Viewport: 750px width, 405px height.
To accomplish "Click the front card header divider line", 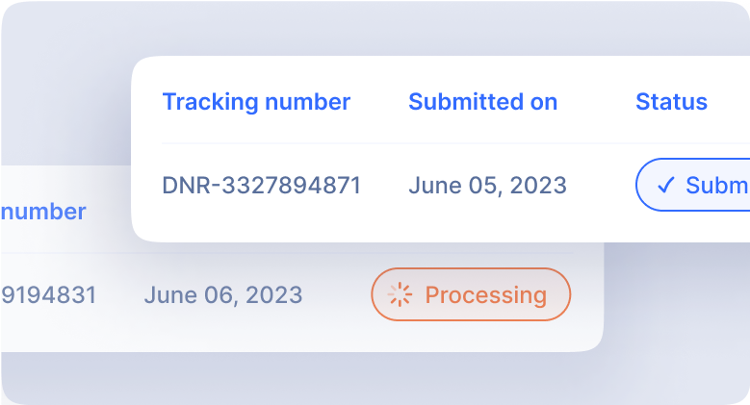I will point(455,143).
